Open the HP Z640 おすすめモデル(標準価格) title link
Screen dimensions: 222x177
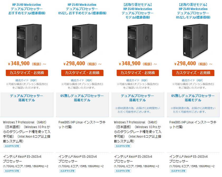click(27, 9)
